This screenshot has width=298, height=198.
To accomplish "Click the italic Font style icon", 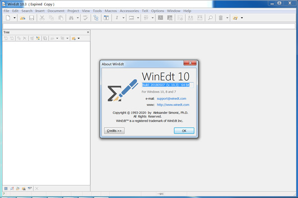I will point(117,18).
